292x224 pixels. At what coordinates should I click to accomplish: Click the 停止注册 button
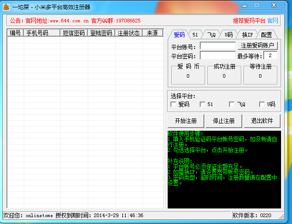click(224, 121)
